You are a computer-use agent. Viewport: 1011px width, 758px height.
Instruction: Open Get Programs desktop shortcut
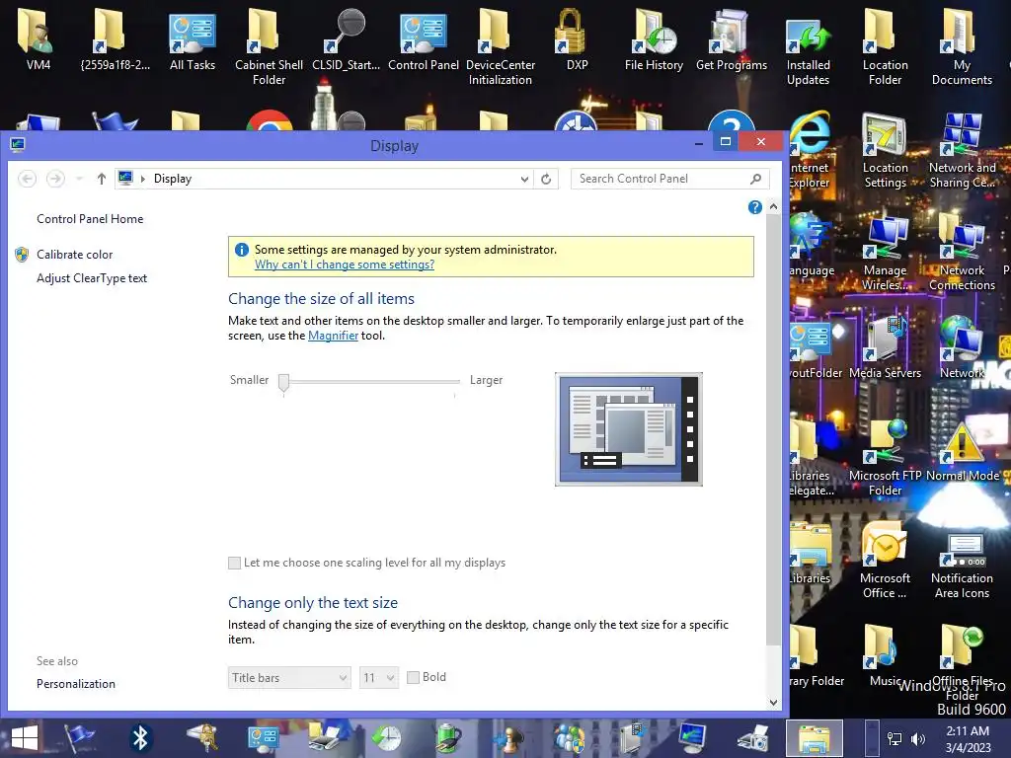pos(732,40)
